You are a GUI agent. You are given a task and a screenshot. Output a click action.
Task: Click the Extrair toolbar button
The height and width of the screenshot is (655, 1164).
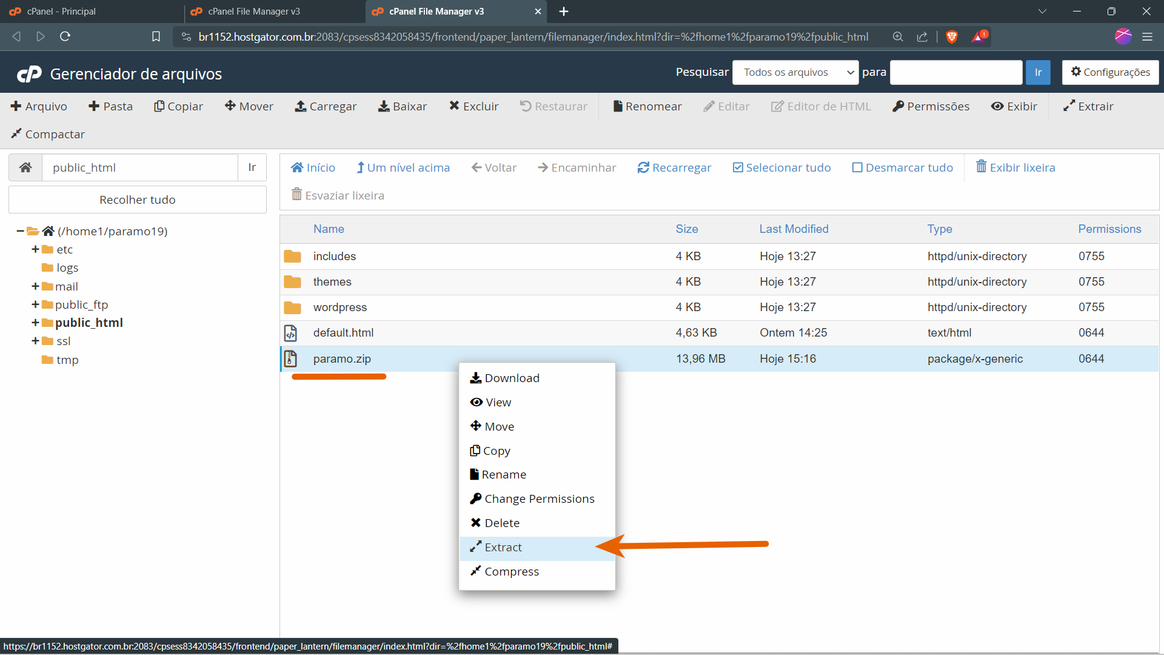(x=1088, y=106)
